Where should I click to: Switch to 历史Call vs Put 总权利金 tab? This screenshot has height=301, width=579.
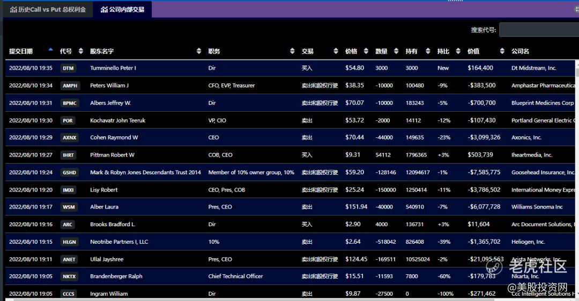[x=48, y=10]
